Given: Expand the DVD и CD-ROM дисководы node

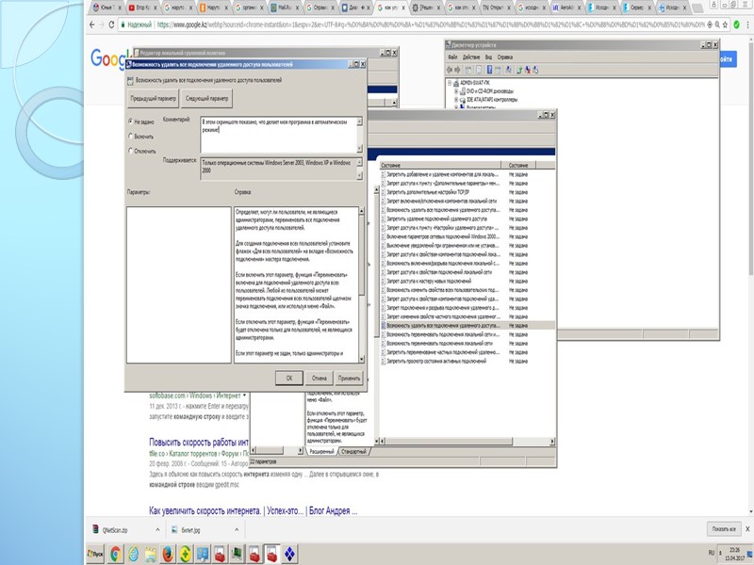Looking at the screenshot, I should click(x=456, y=90).
